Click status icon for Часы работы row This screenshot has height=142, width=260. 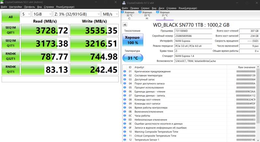[x=125, y=115]
